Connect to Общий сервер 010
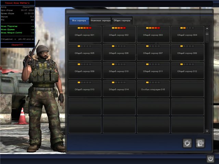The width and height of the screenshot is (219, 164). 119,70
